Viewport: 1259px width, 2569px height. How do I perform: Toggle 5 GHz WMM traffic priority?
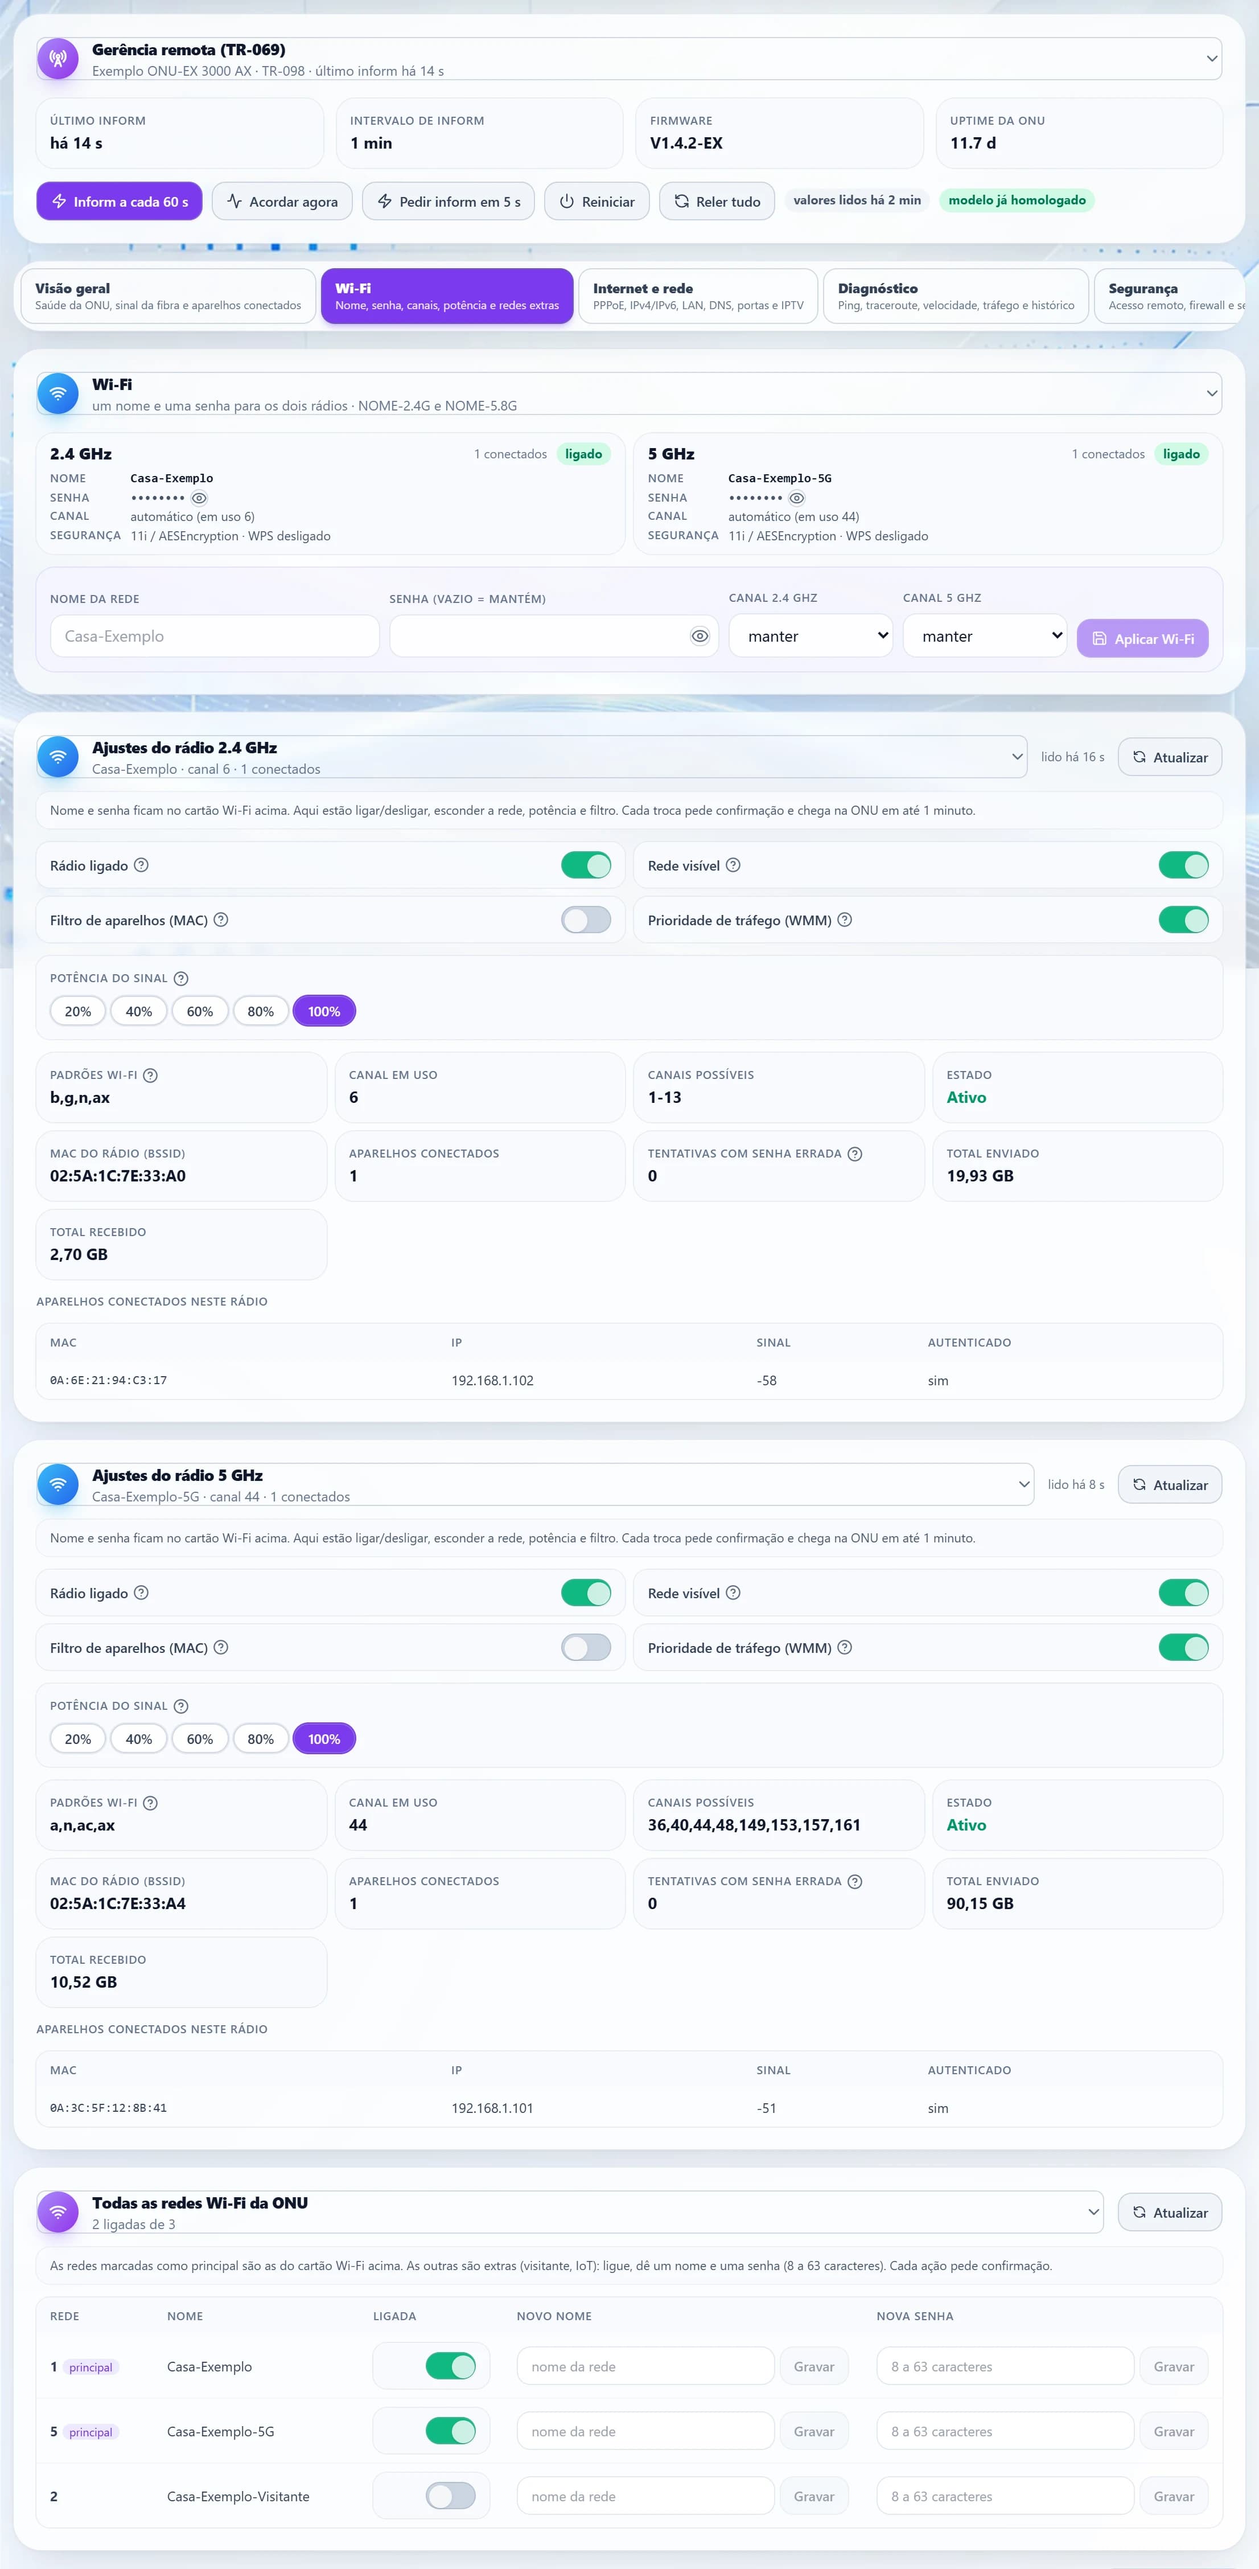point(1183,1648)
